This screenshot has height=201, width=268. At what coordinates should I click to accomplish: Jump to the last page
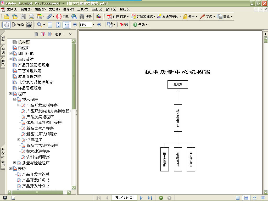(x=150, y=198)
